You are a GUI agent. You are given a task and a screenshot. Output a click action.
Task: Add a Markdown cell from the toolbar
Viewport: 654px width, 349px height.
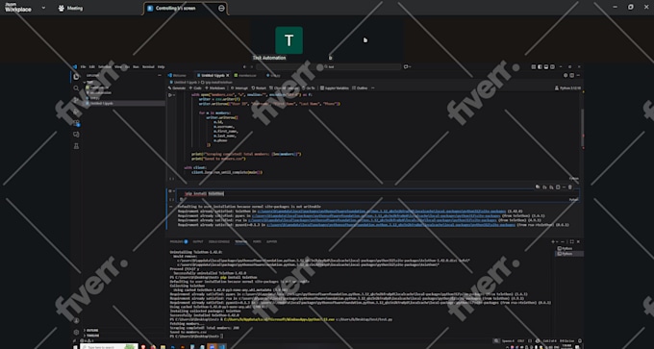[214, 88]
